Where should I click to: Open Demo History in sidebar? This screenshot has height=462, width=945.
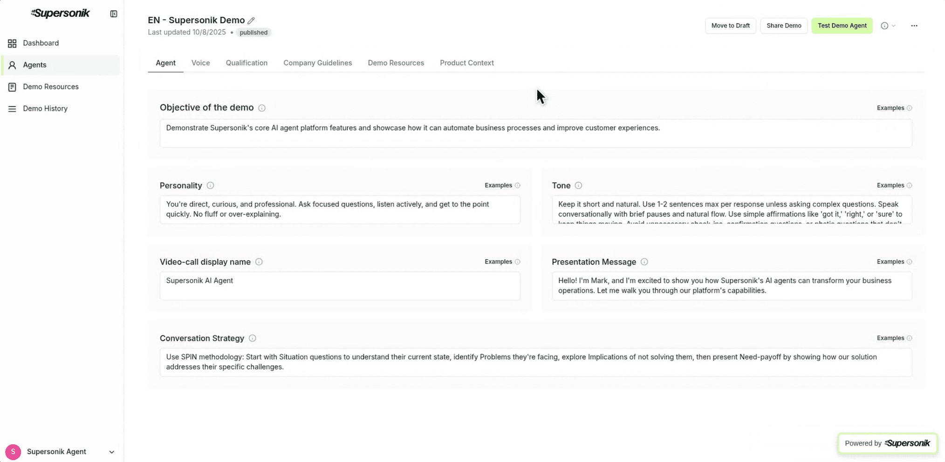coord(61,109)
